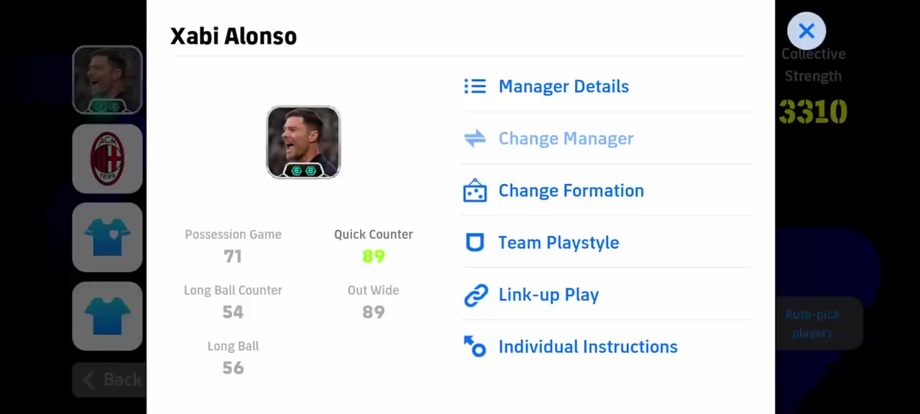Screen dimensions: 920x414
Task: Click the Change Manager swap arrows icon
Action: [x=475, y=139]
